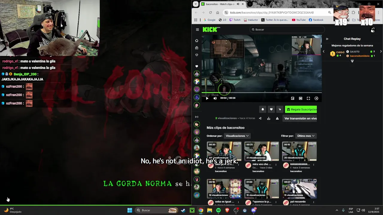Open Windows Start menu
This screenshot has height=215, width=383.
pyautogui.click(x=130, y=210)
